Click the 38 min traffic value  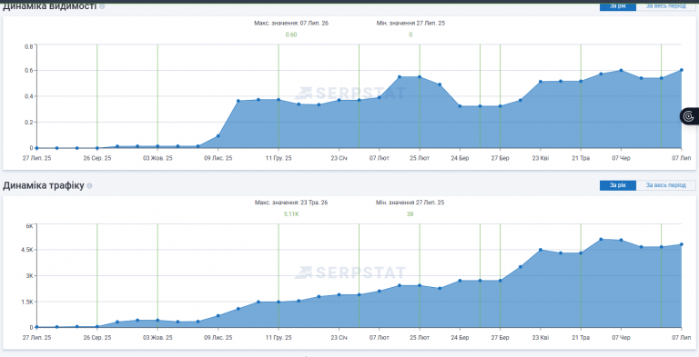410,214
